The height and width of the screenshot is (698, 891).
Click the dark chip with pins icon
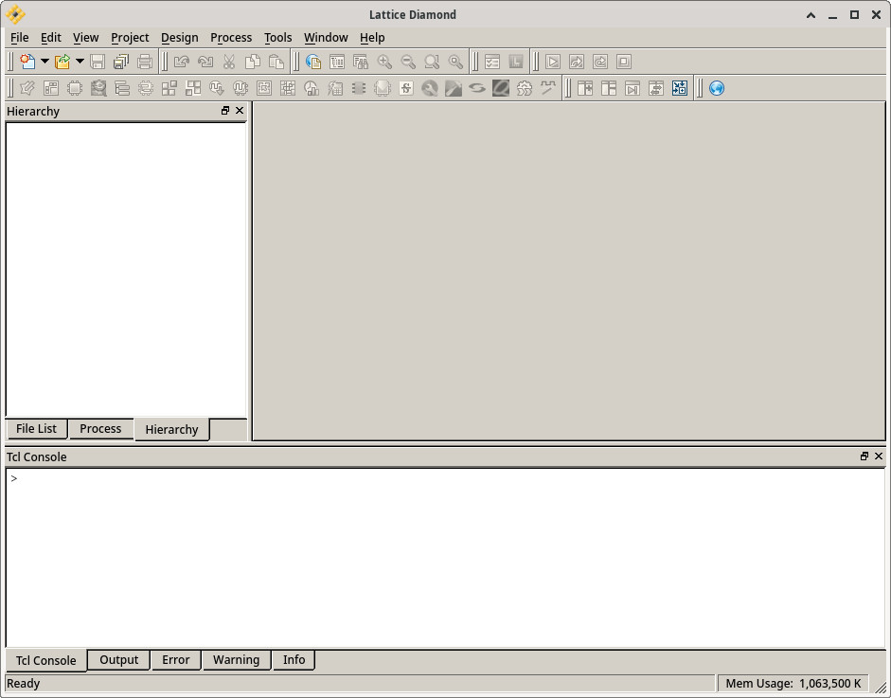359,88
